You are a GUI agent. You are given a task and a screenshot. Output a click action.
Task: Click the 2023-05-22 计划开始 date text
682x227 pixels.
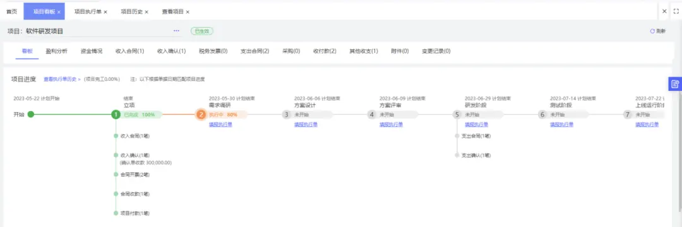click(37, 98)
